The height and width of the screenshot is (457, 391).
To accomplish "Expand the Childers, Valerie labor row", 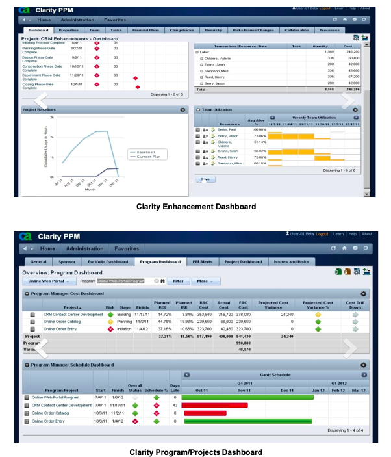I will [201, 59].
